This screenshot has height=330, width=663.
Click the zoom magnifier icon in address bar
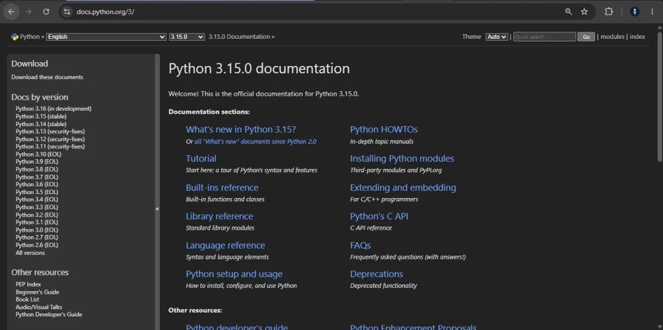(568, 12)
